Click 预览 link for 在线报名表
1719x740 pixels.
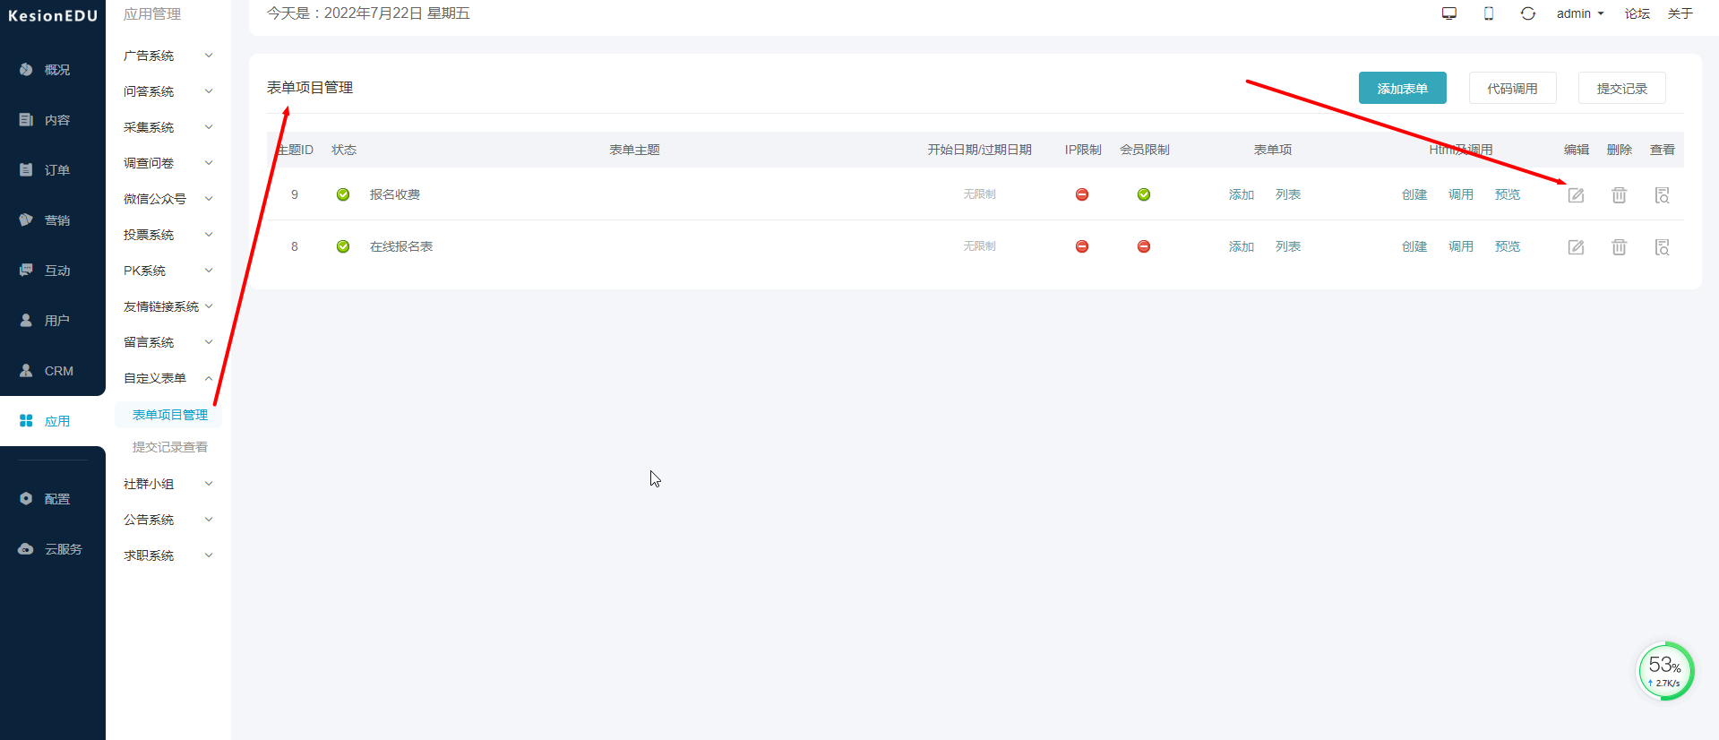1507,246
